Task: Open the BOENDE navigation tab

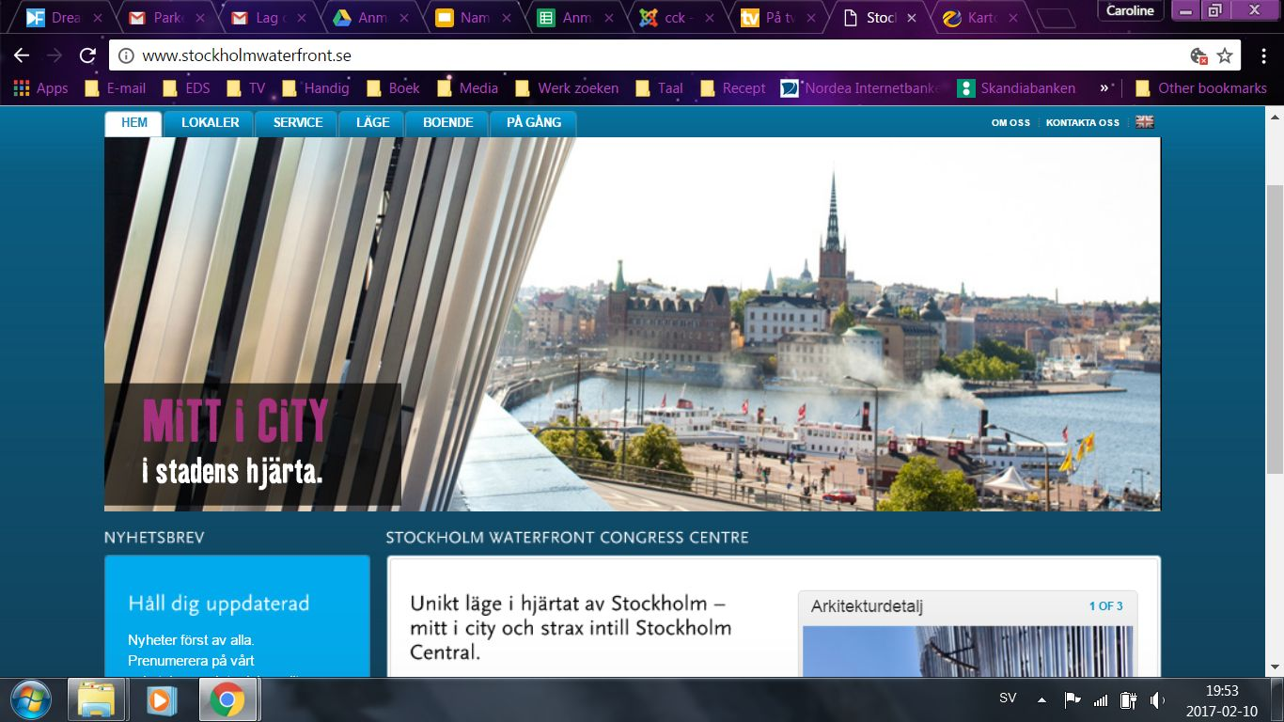Action: 448,123
